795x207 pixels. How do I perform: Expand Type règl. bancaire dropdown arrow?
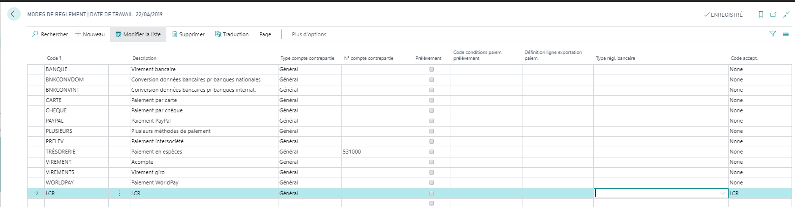[x=723, y=193]
